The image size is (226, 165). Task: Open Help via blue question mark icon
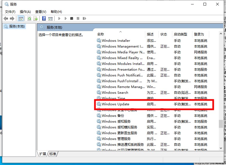click(44, 18)
